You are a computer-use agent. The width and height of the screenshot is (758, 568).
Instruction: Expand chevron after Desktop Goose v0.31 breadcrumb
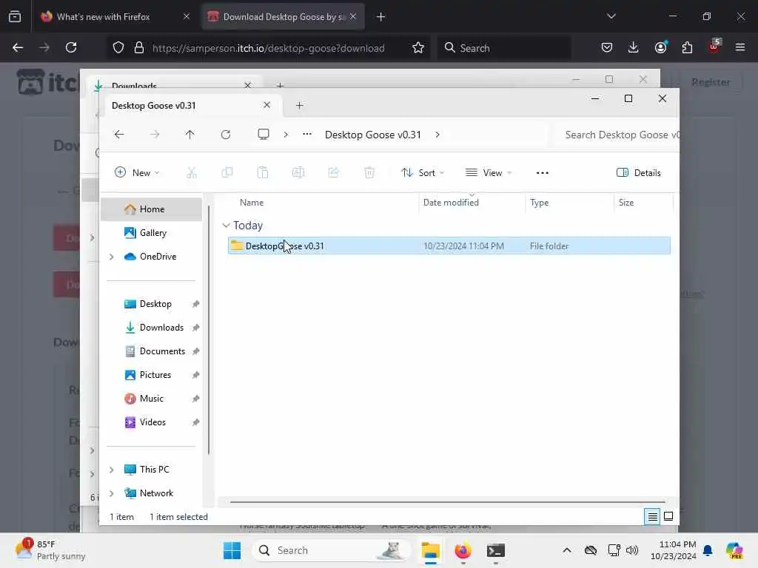[x=437, y=135]
